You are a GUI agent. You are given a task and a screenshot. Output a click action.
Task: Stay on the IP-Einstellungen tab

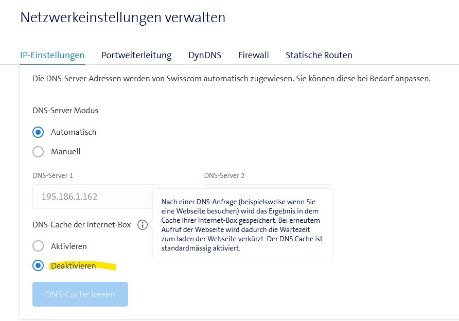(52, 55)
